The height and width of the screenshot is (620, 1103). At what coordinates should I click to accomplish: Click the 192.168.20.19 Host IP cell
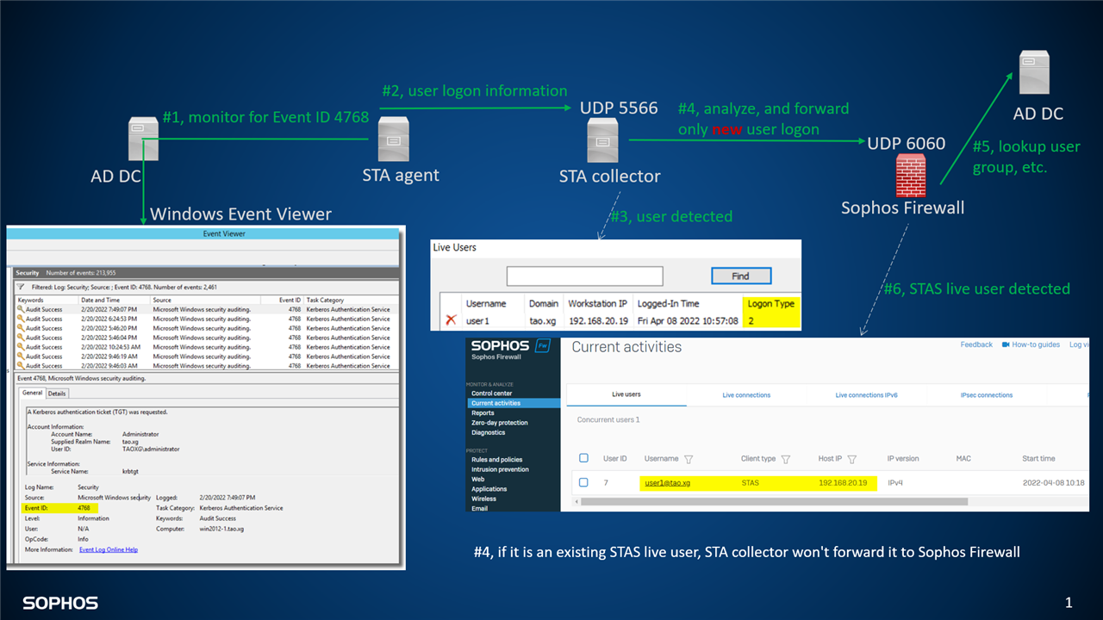click(x=843, y=483)
